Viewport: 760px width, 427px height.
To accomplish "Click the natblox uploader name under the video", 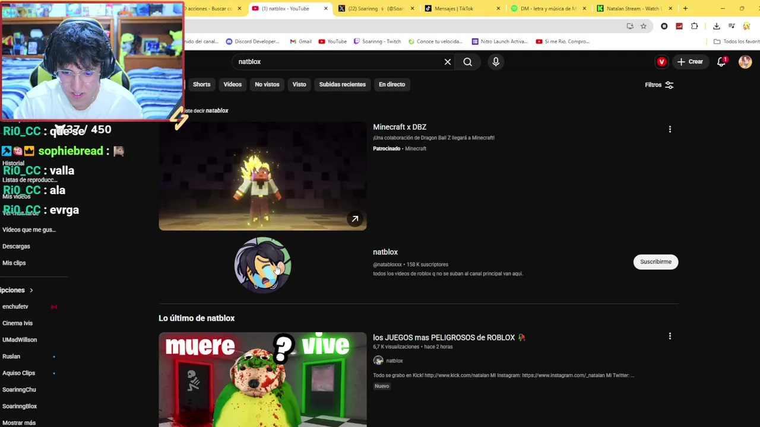I will 394,361.
